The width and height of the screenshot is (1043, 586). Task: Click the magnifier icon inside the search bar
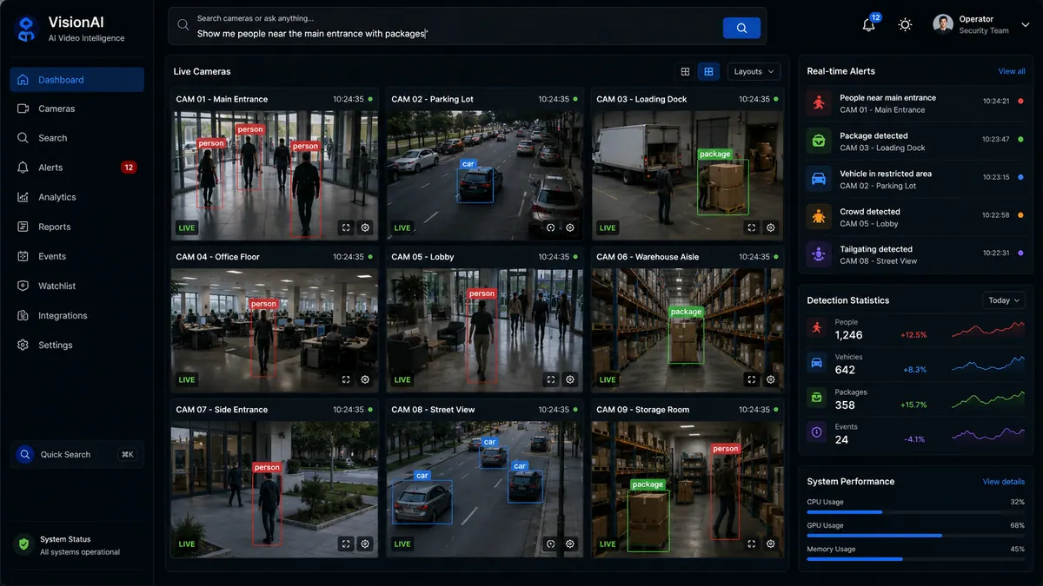(183, 26)
